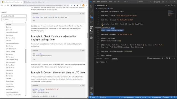Copy the DayOfYear code sample

(x=82, y=13)
